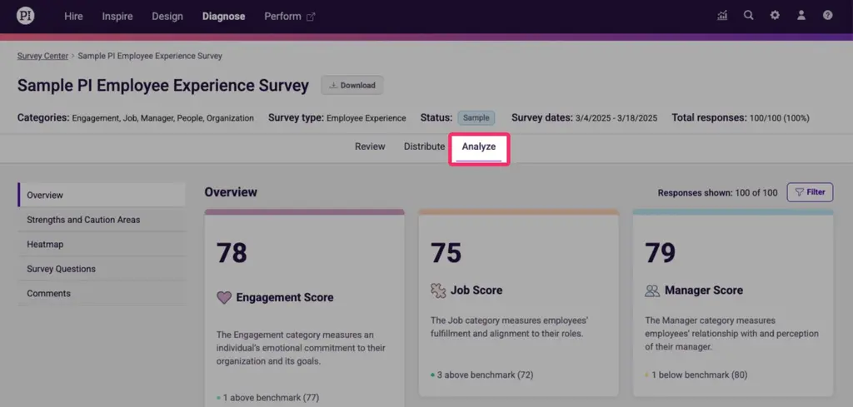This screenshot has height=407, width=853.
Task: Open the Filter button
Action: coord(810,192)
